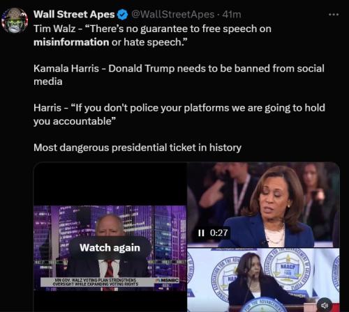Click the police your platforms quote paragraph

(179, 114)
